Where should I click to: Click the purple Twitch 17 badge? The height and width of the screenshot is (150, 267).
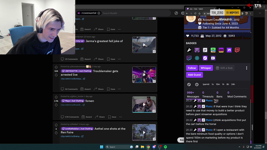189,58
